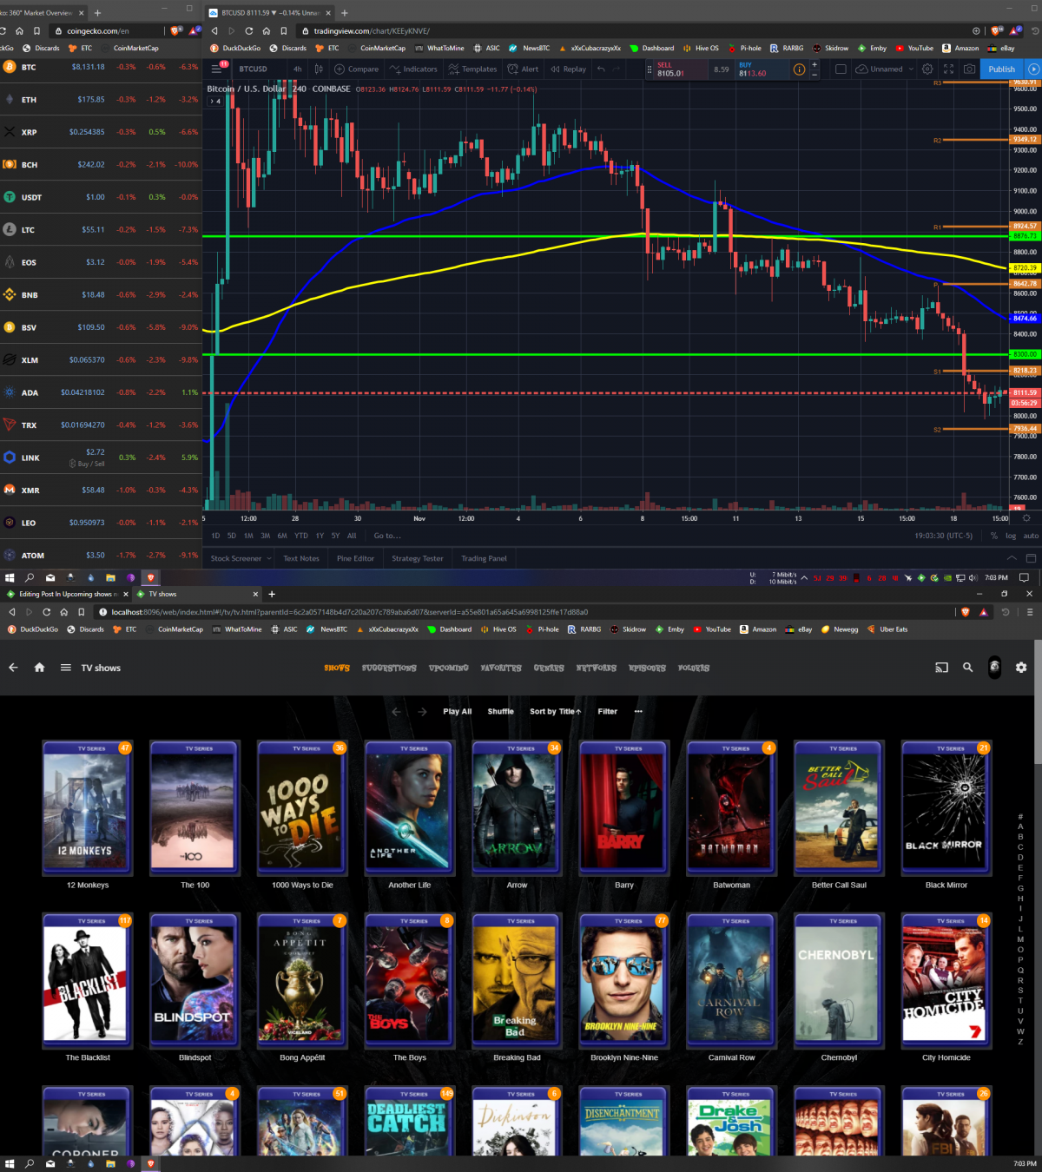Undo last chart action
1042x1172 pixels.
coord(601,69)
